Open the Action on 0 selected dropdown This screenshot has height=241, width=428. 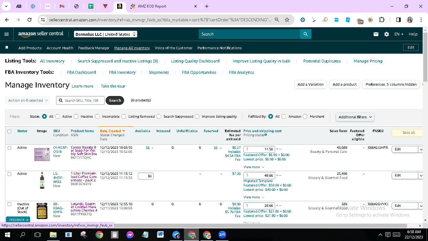click(x=28, y=100)
